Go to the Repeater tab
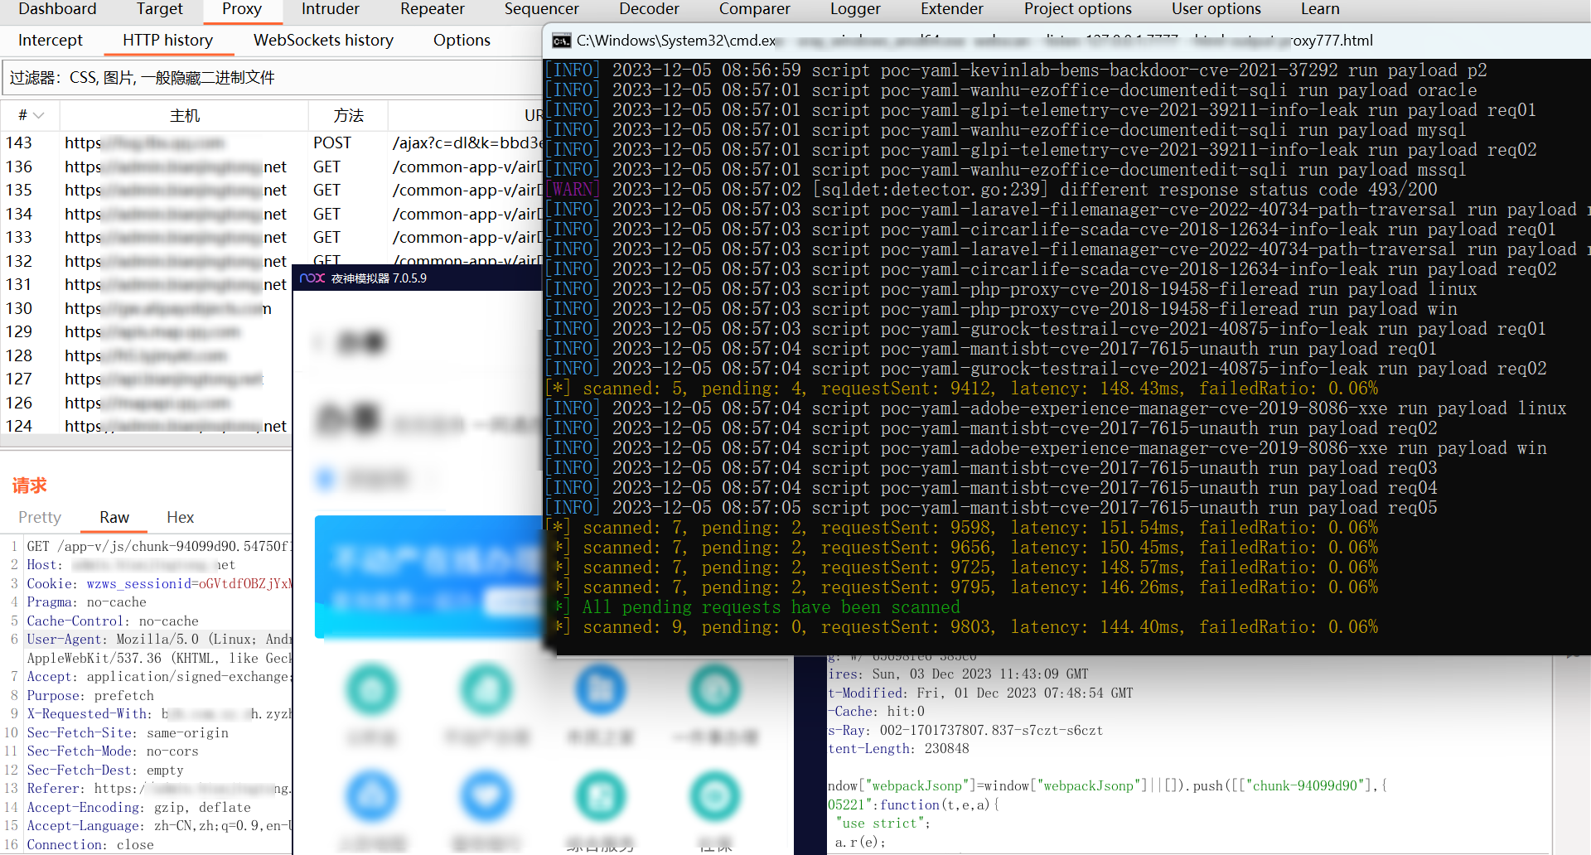 click(432, 9)
